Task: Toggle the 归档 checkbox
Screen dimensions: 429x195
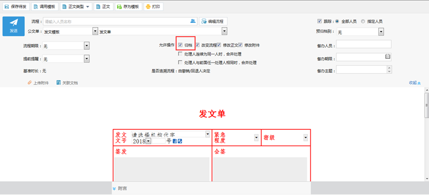Action: pos(180,45)
